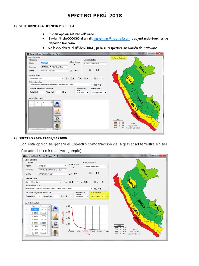This screenshot has width=199, height=266.
Task: Click ZONA 2 label on section 2 map
Action: pyautogui.click(x=141, y=204)
